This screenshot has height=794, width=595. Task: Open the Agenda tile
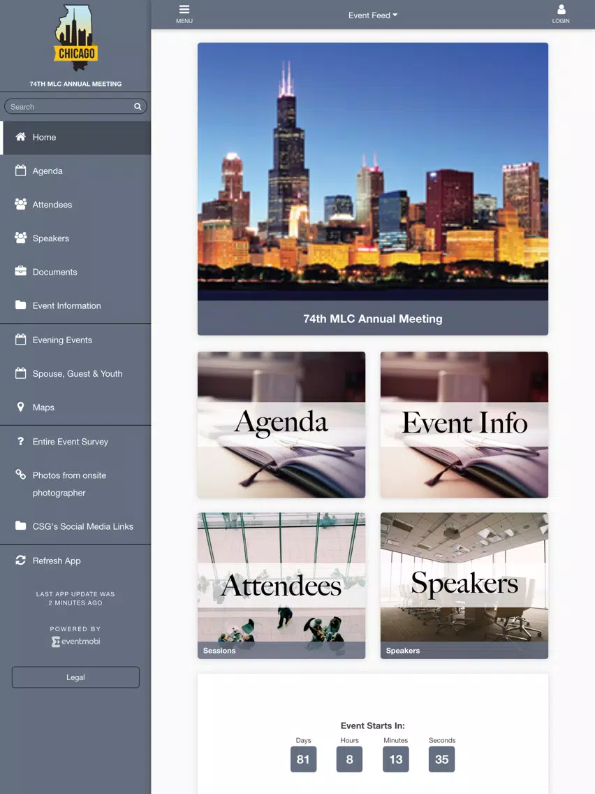coord(281,424)
